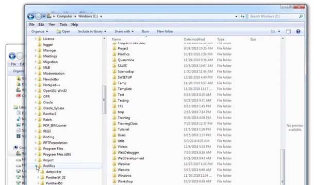The height and width of the screenshot is (185, 330).
Task: Click the Project folder icon in file list
Action: [114, 48]
